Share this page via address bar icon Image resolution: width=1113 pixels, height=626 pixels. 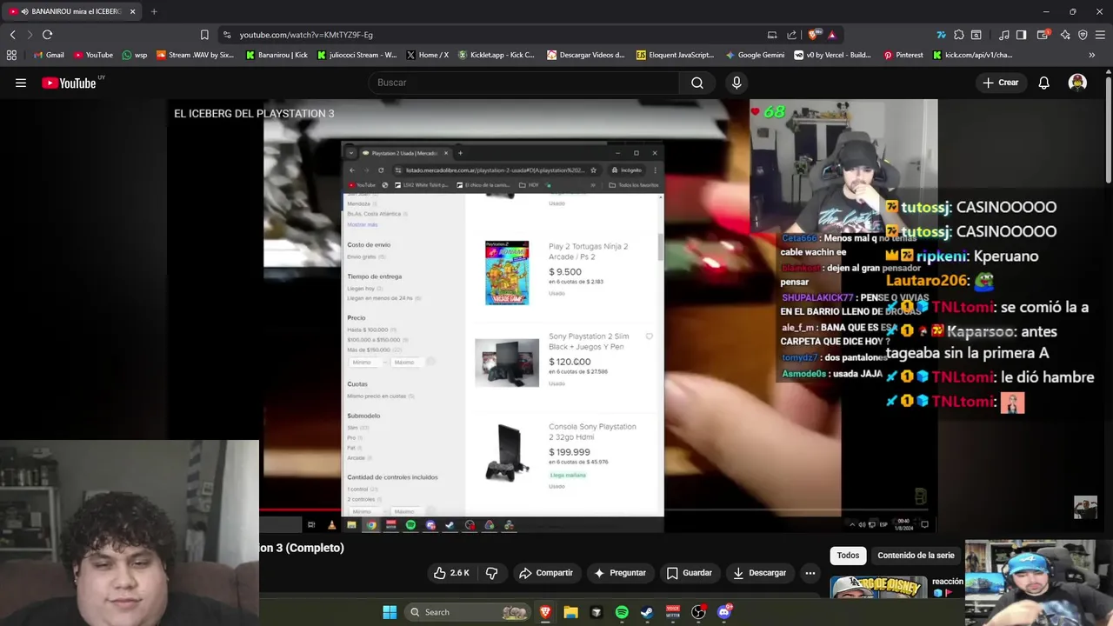click(791, 35)
